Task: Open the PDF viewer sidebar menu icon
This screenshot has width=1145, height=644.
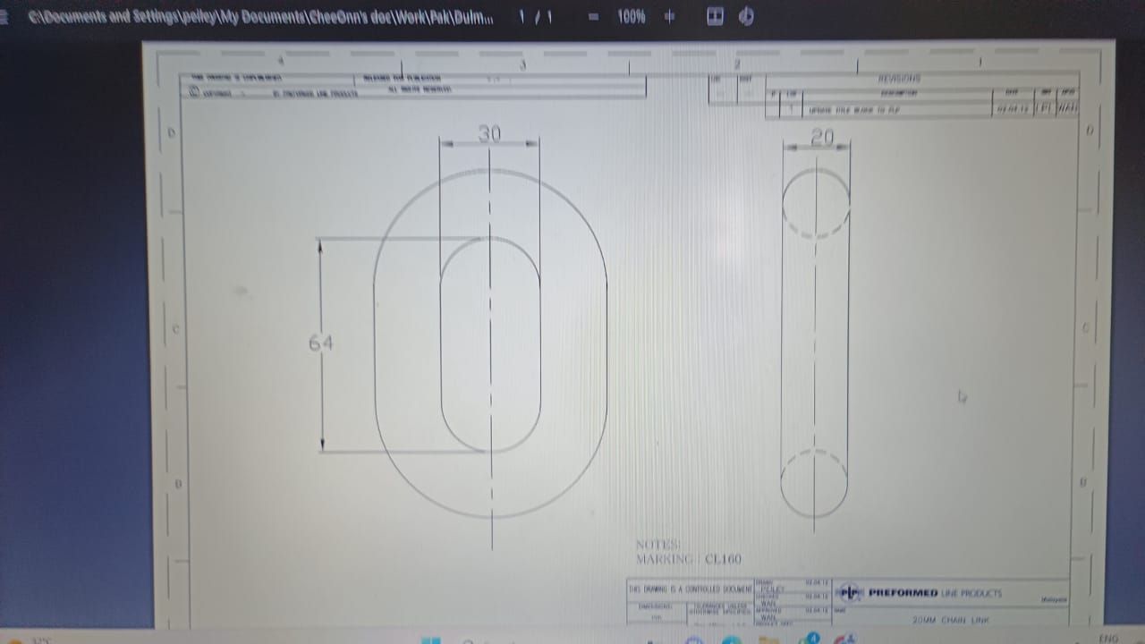Action: 4,17
